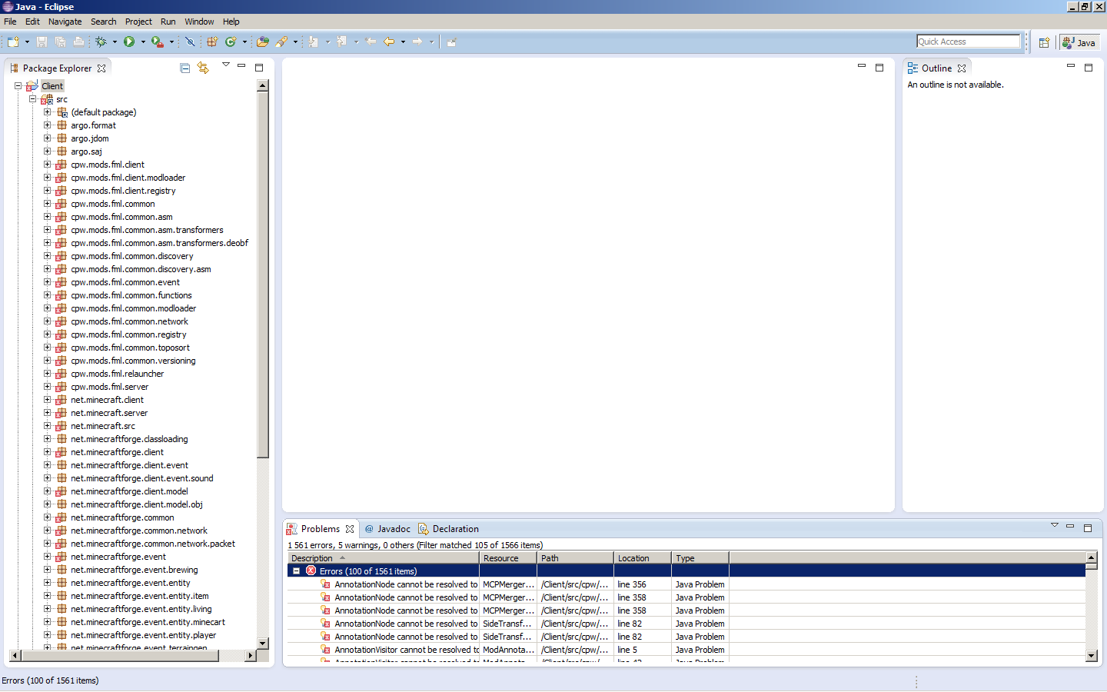Click the New Java Package icon

pos(212,42)
